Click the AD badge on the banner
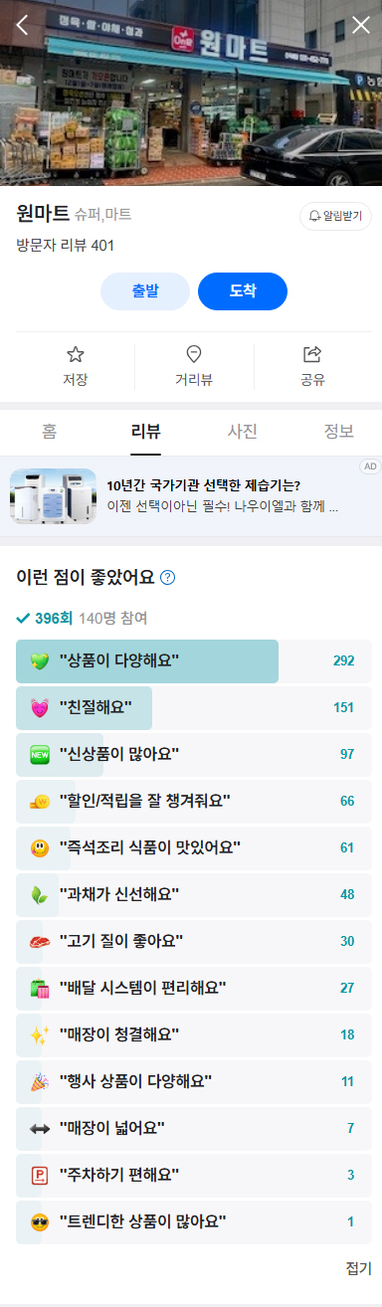382x1307 pixels. 369,467
